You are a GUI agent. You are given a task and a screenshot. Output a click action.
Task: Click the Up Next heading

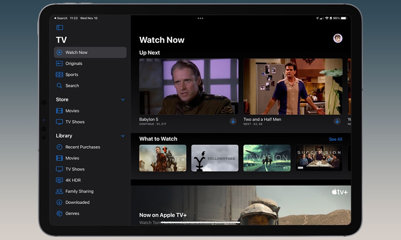pos(150,53)
